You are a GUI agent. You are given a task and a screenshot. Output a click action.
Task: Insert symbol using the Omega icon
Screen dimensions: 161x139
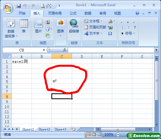pos(110,33)
